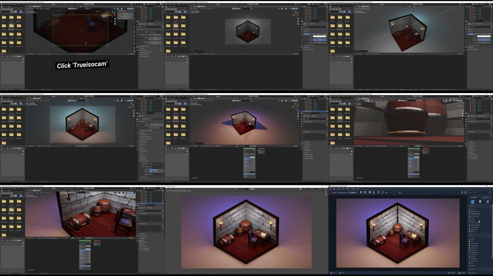The width and height of the screenshot is (493, 276).
Task: Click the pan hand icon in the Trueisocam-captioned Blender window
Action: (115, 21)
